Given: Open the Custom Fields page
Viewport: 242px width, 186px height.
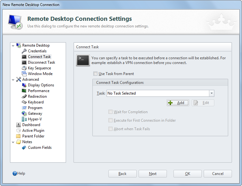Looking at the screenshot, I should pyautogui.click(x=40, y=148).
